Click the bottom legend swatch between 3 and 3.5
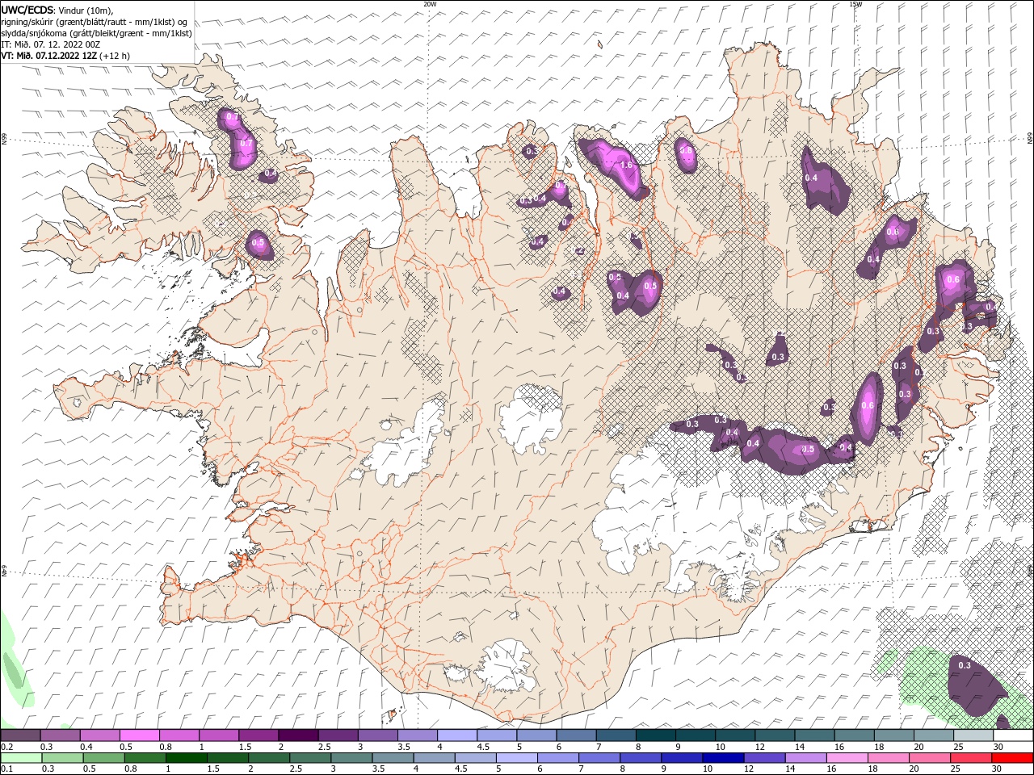 (x=351, y=758)
